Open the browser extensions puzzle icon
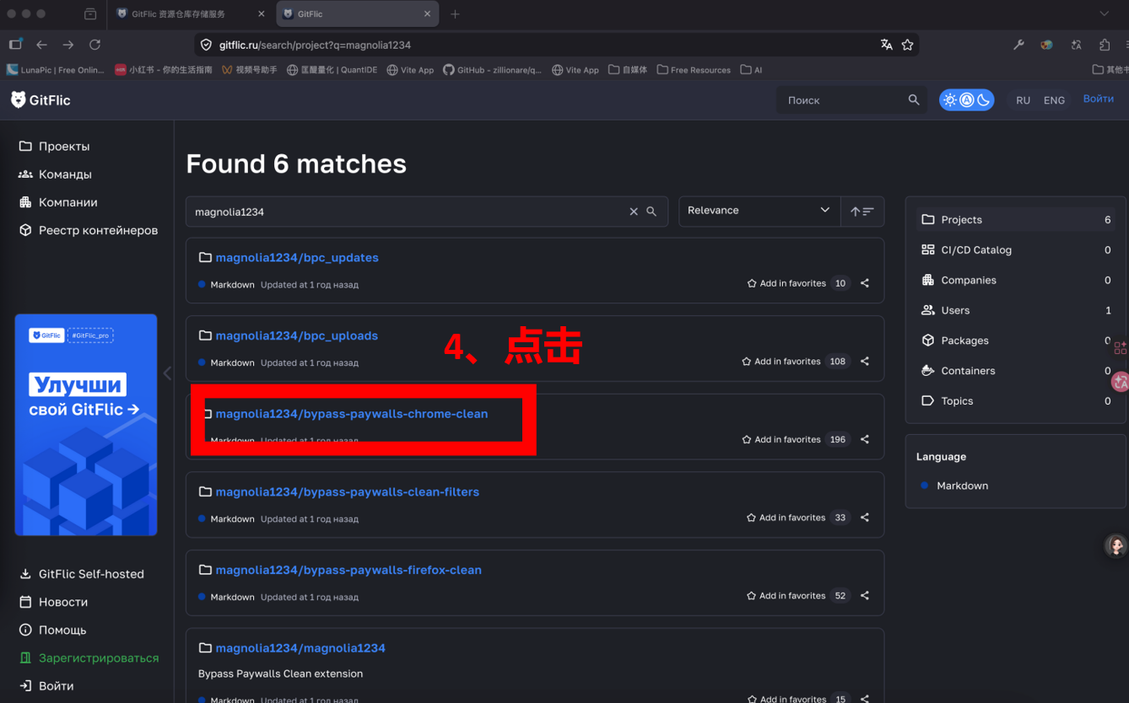This screenshot has height=703, width=1129. (1105, 45)
